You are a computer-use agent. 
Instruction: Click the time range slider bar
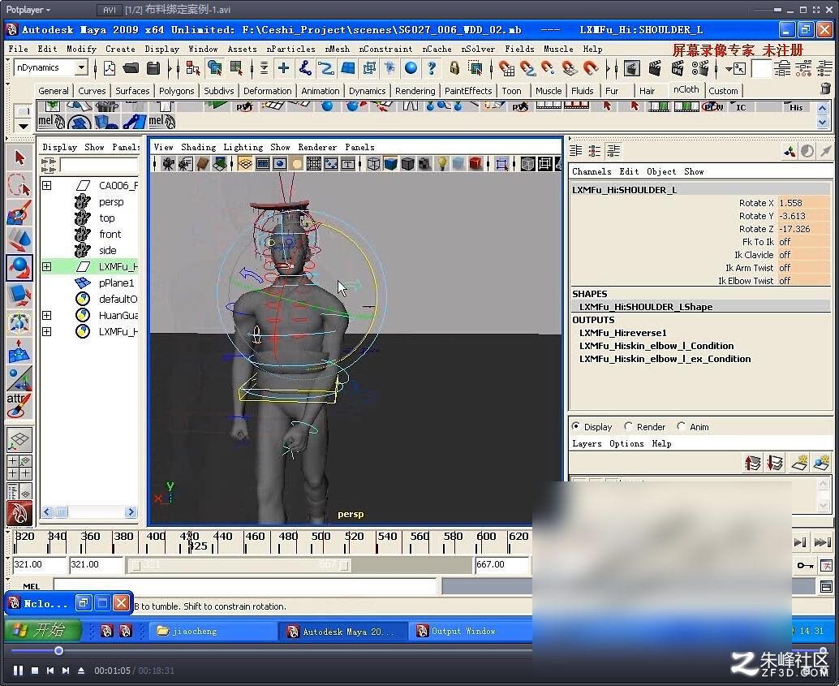[239, 565]
